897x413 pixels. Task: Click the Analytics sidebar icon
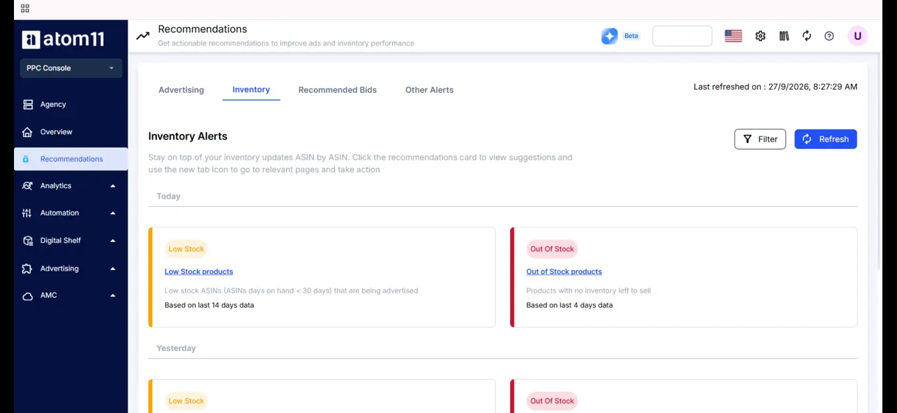[27, 186]
